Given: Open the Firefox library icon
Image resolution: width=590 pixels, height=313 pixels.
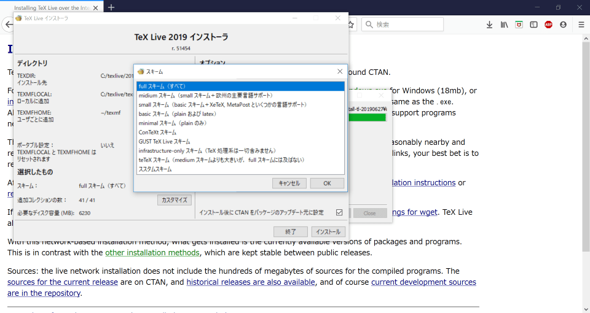Looking at the screenshot, I should [x=504, y=25].
